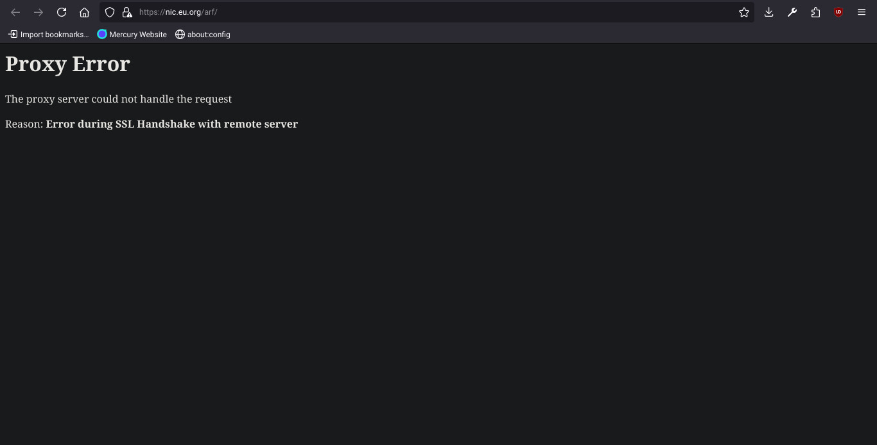Click the forward navigation arrow
This screenshot has height=445, width=877.
point(39,12)
